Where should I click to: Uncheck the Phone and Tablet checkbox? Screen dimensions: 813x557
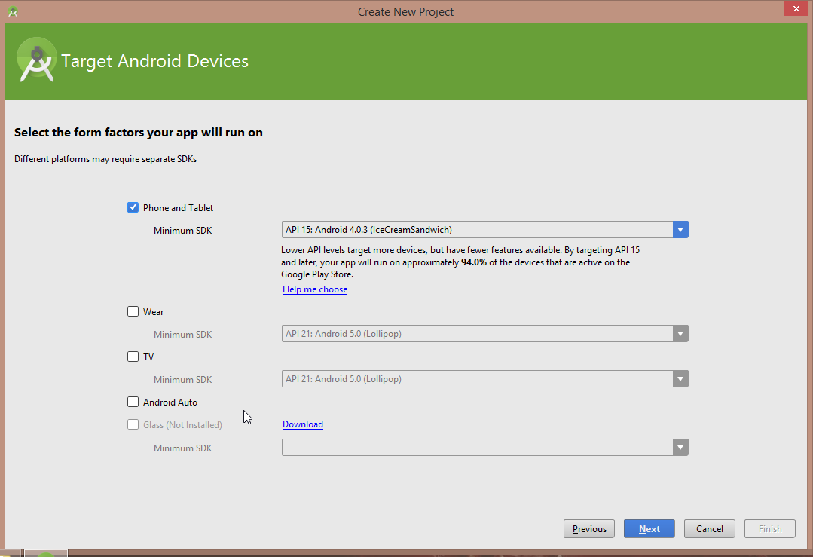[133, 207]
